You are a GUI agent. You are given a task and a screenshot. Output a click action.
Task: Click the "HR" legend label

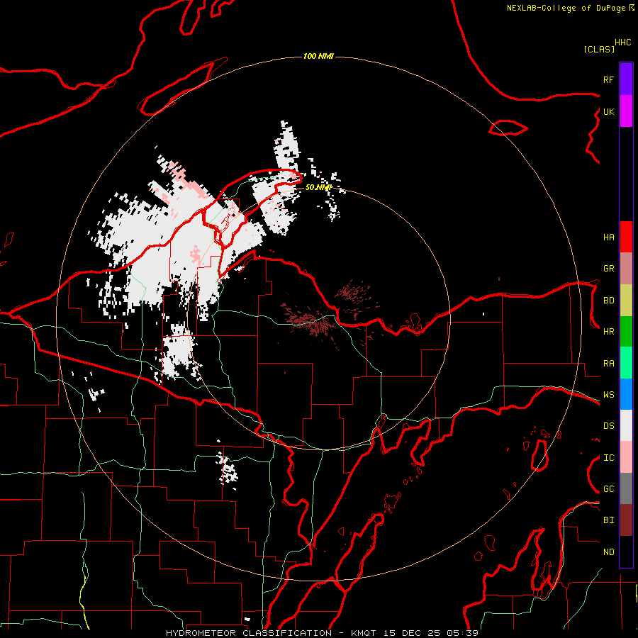pyautogui.click(x=608, y=332)
